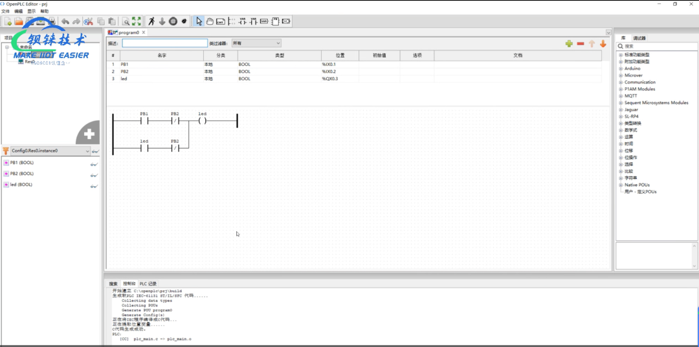This screenshot has width=699, height=347.
Task: Select the function block insert tool
Action: (275, 21)
